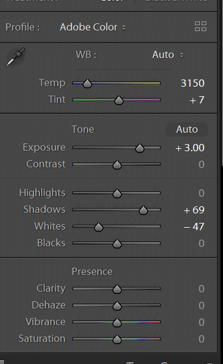Open the WB Auto preset dropdown
Viewport: 223px width, 364px height.
(x=168, y=55)
